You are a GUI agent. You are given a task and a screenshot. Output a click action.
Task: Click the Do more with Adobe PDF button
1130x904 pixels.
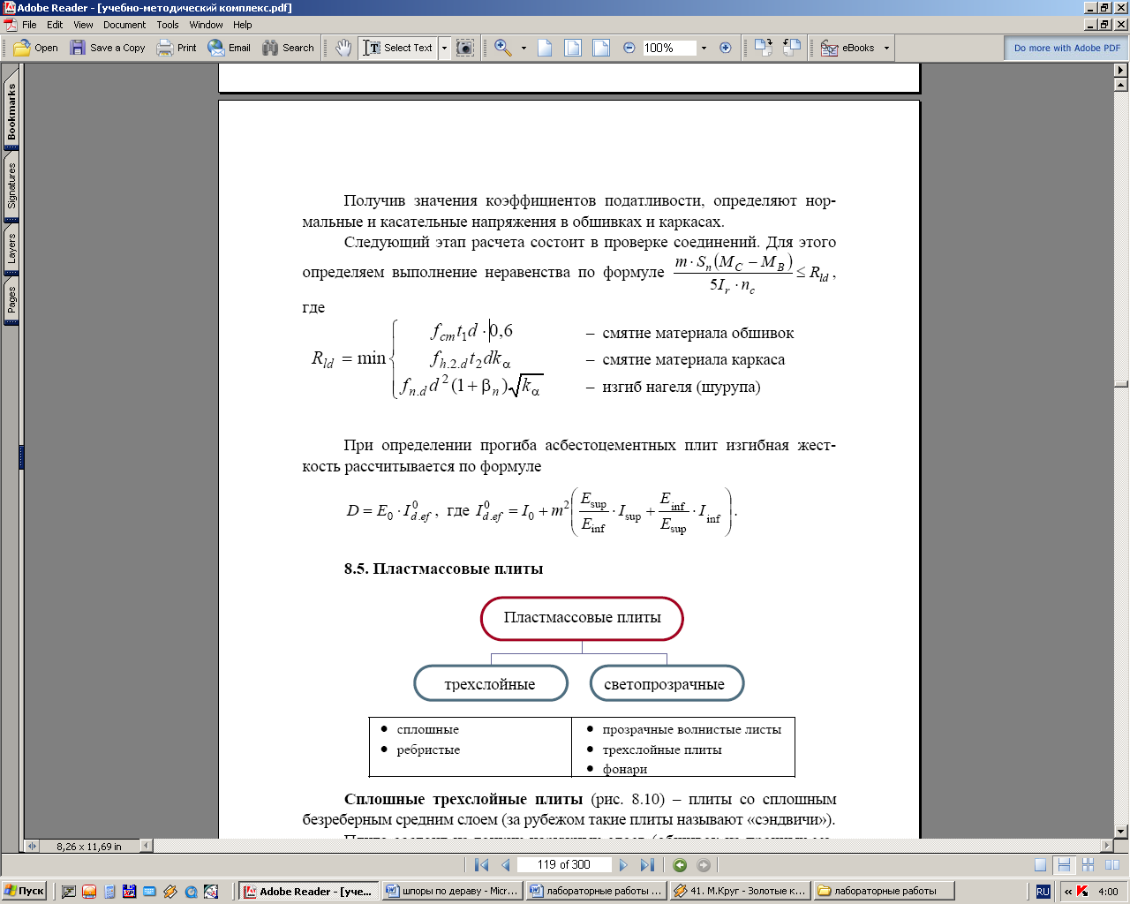point(1066,48)
